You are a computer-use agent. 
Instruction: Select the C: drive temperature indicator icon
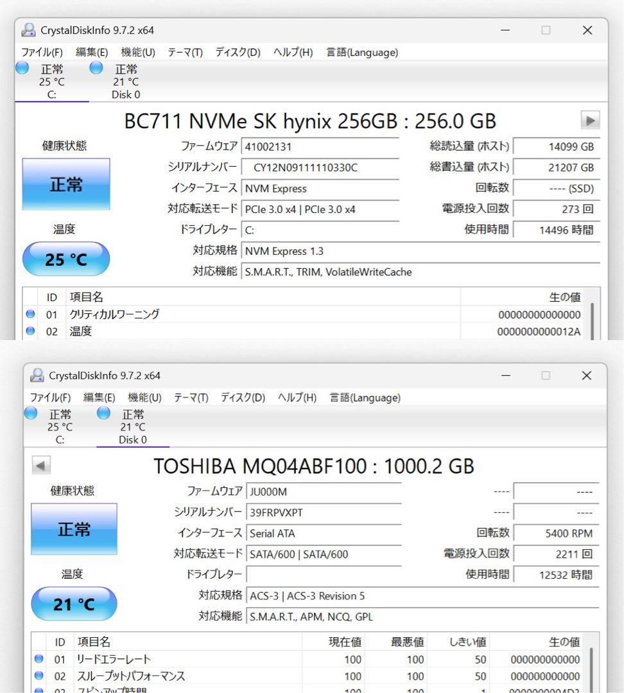point(22,68)
